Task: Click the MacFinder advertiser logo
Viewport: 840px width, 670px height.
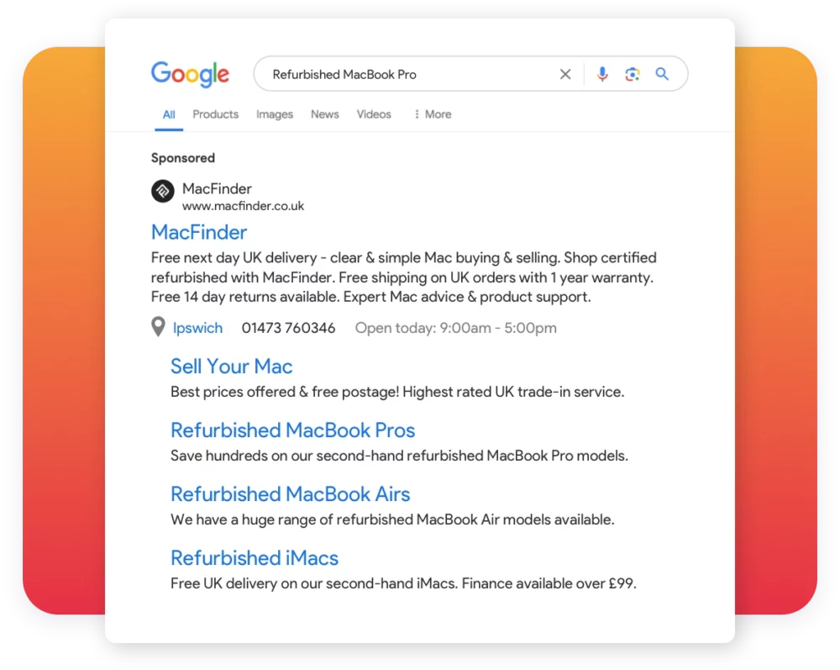Action: point(162,192)
